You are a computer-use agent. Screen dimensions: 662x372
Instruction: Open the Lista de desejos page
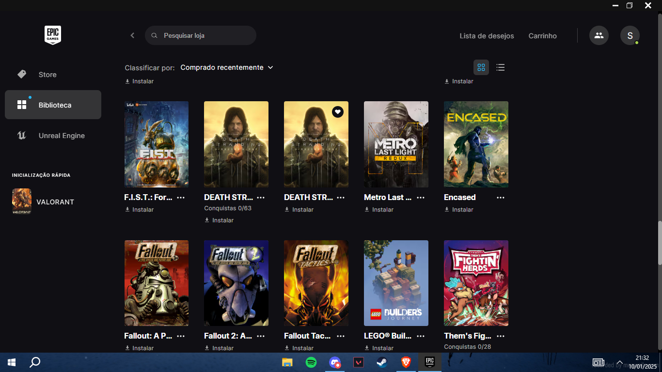tap(487, 36)
